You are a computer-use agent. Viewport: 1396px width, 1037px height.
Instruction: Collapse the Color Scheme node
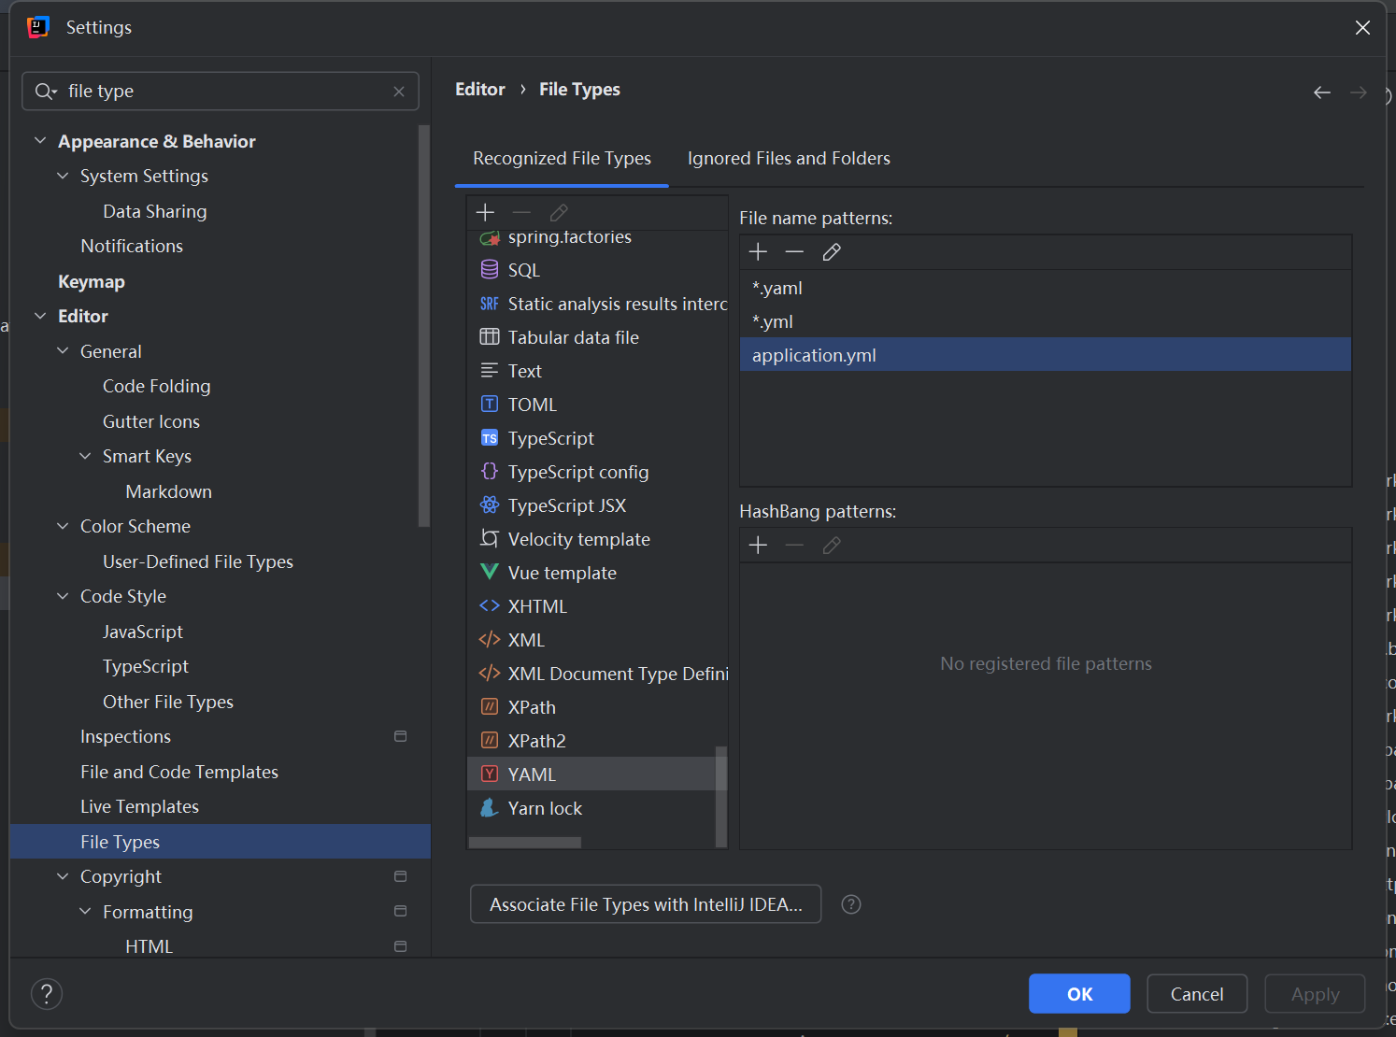click(63, 526)
